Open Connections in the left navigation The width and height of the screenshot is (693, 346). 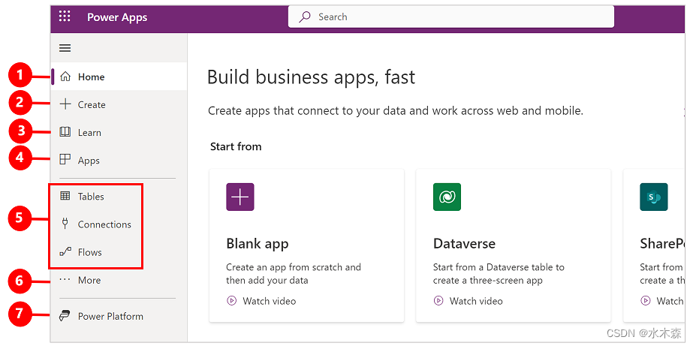(x=119, y=224)
